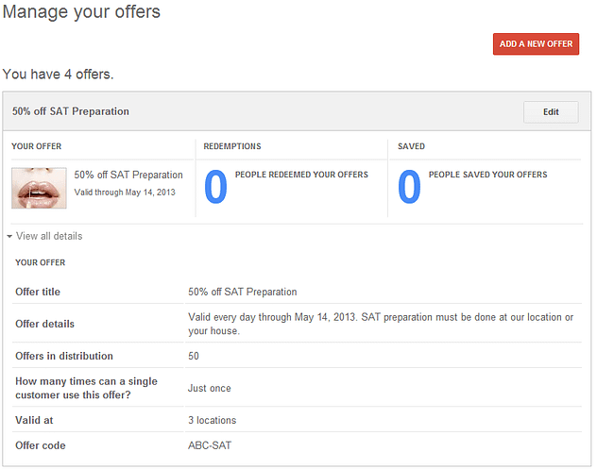Edit the 50% off SAT Preparation offer
The image size is (597, 469).
pos(551,112)
